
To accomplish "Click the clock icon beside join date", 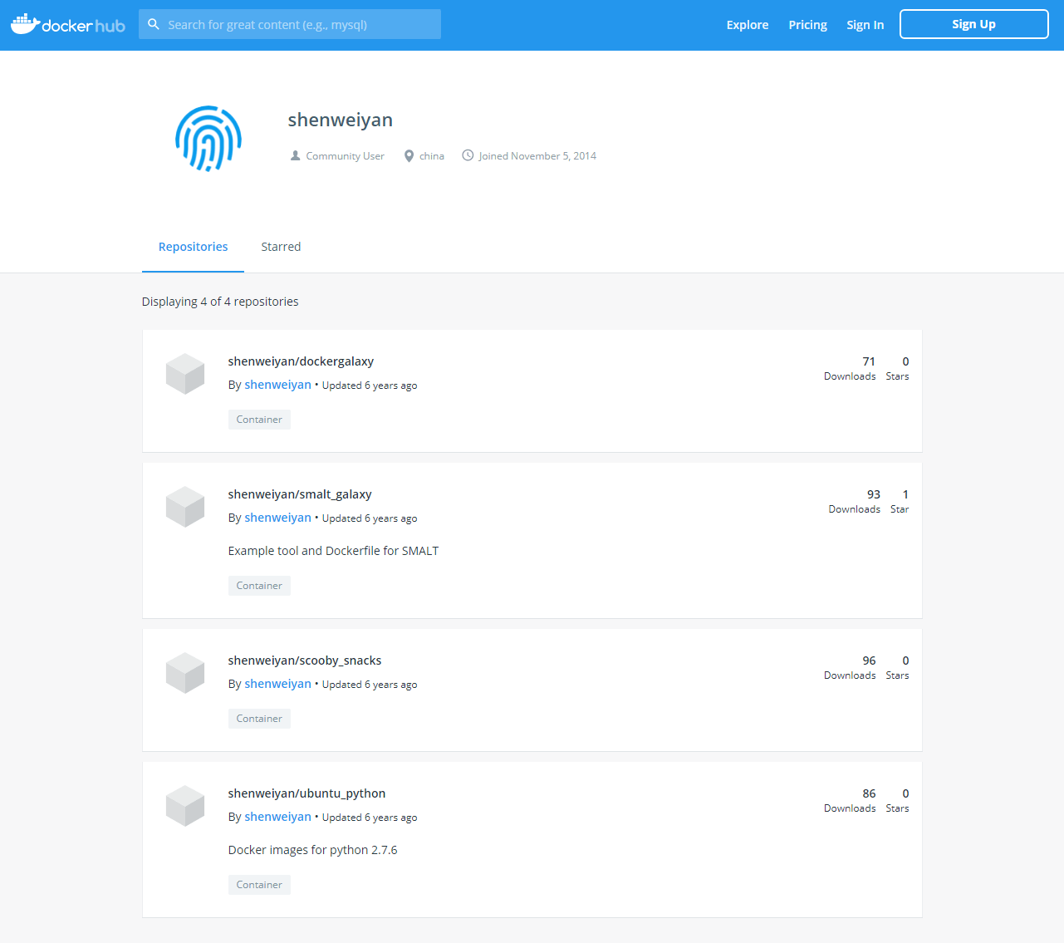I will pos(468,155).
